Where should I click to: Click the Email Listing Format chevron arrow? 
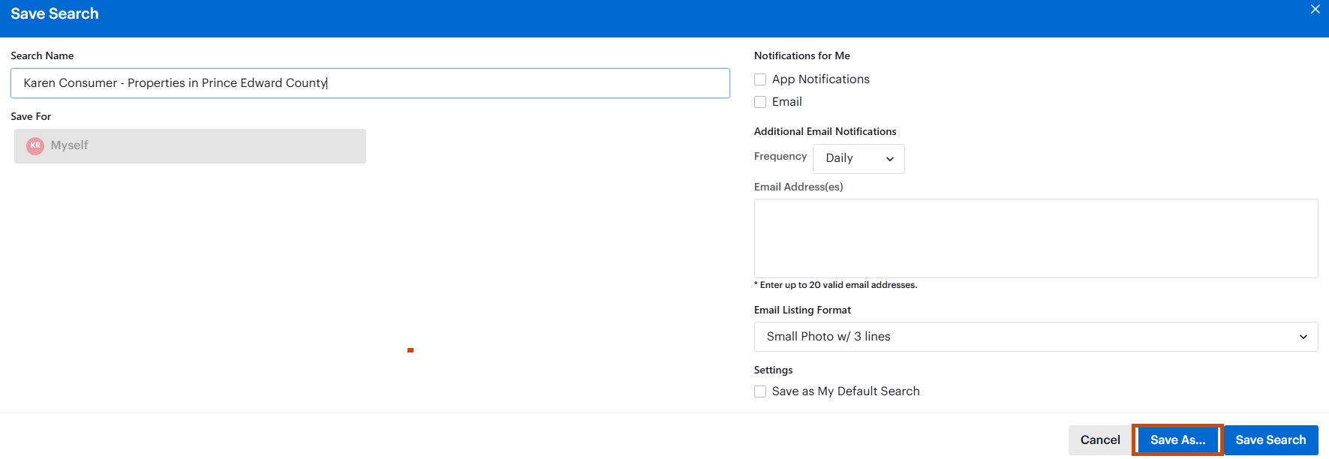(x=1303, y=337)
